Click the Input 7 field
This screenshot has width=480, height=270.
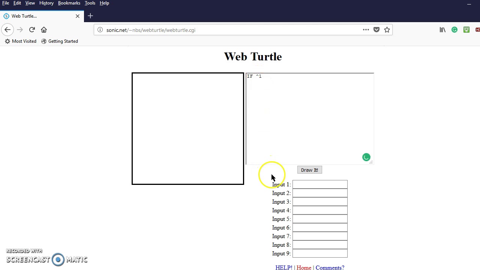pos(320,236)
